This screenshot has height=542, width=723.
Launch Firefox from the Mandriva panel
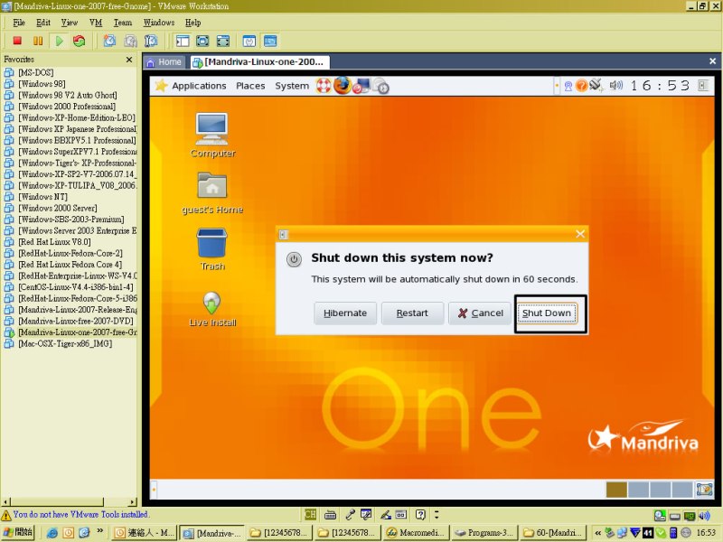[x=343, y=86]
